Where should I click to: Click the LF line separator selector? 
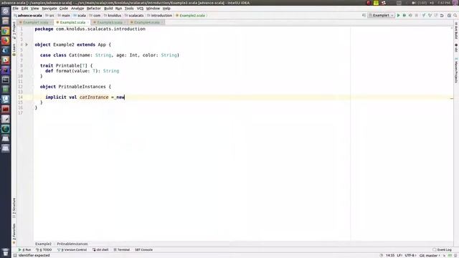pyautogui.click(x=399, y=255)
